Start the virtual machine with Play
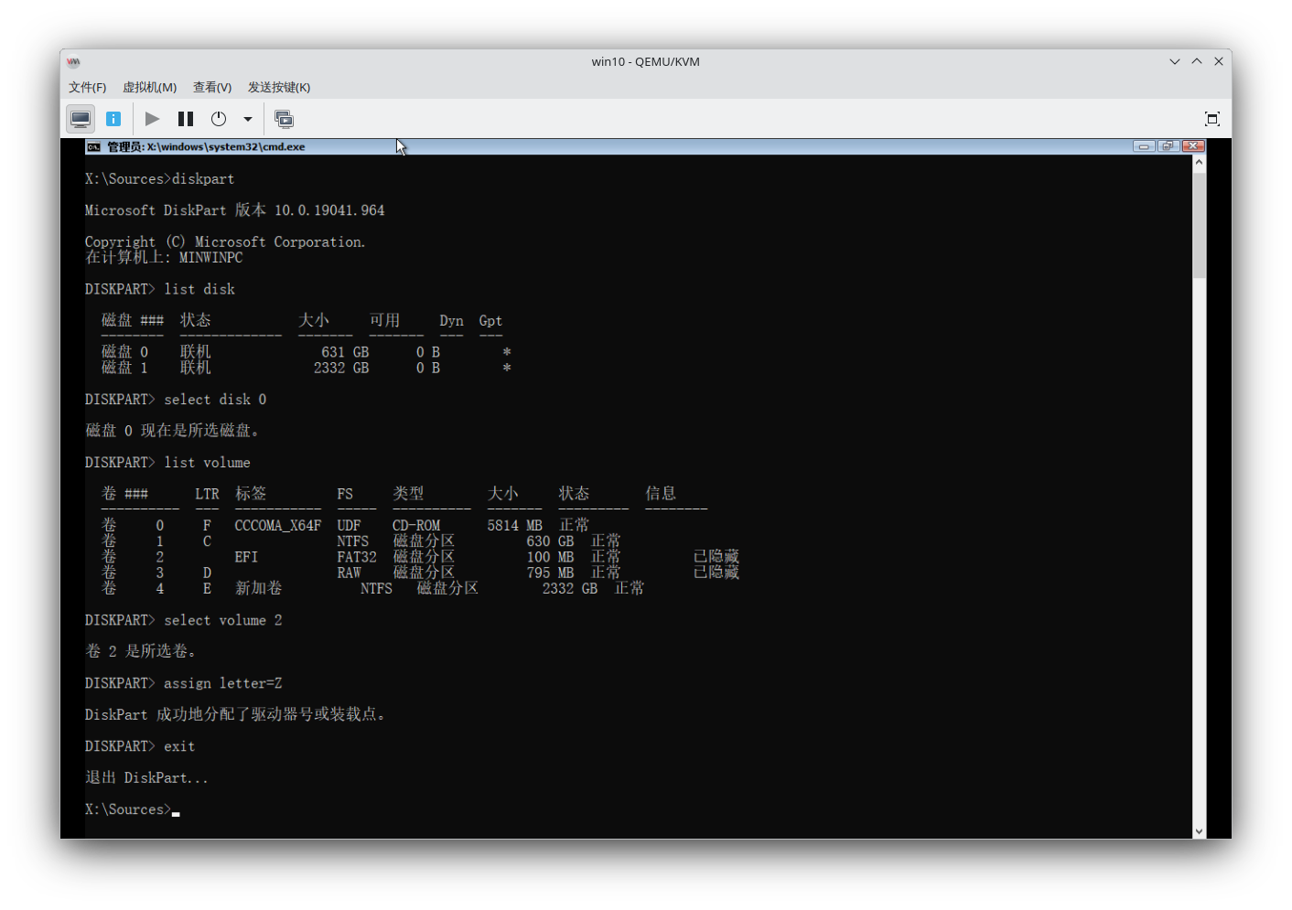The width and height of the screenshot is (1292, 910). pos(153,119)
